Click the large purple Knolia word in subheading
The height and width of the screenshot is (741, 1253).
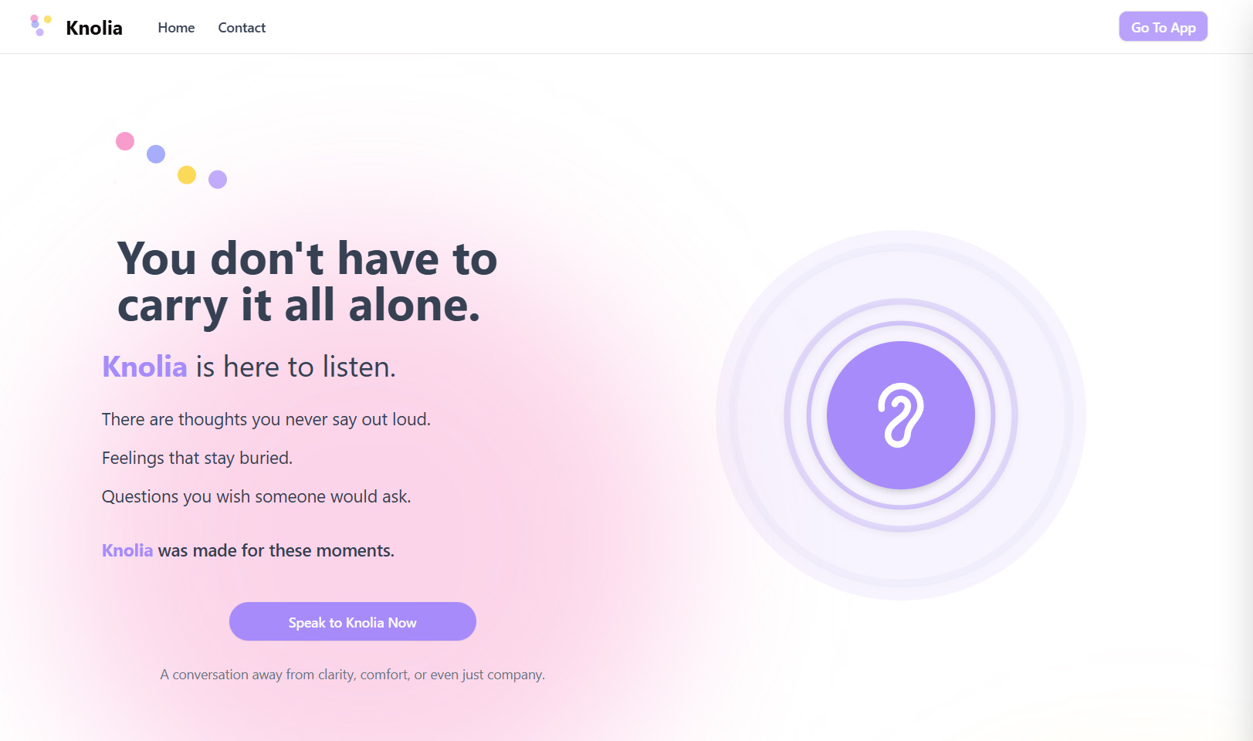(144, 367)
